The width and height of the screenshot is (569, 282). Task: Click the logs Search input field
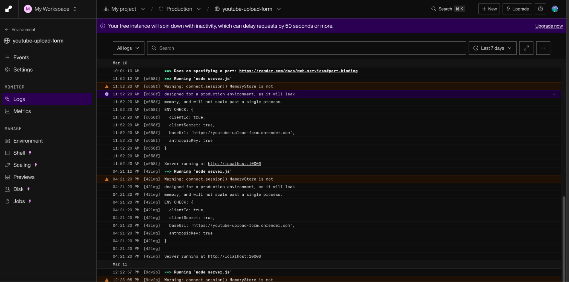[285, 48]
